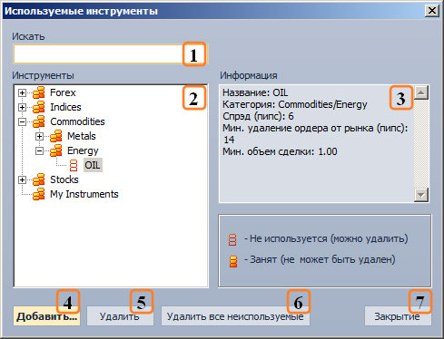Close the dialog via title bar X
The height and width of the screenshot is (339, 444).
(x=431, y=11)
